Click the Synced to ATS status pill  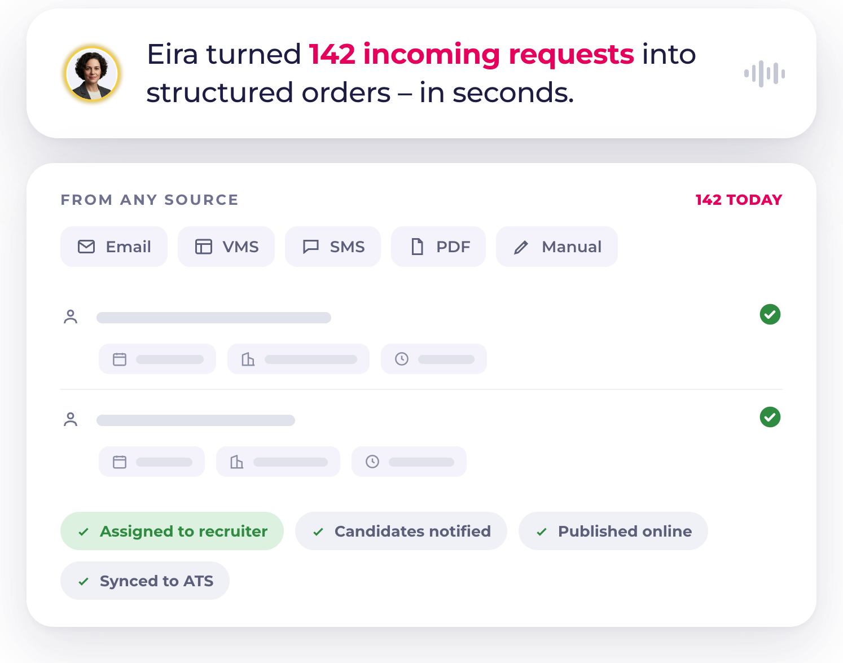[145, 581]
